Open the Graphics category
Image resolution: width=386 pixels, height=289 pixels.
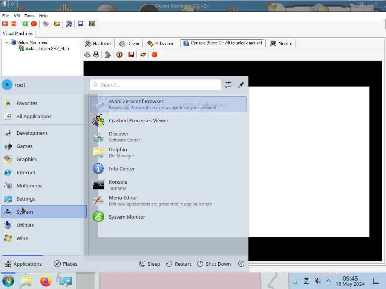point(44,159)
